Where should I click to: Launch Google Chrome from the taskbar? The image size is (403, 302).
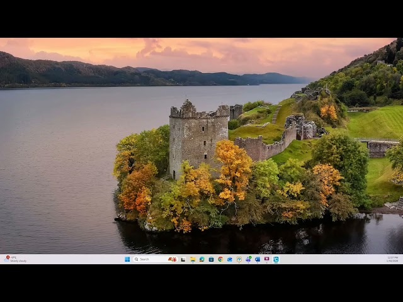[220, 259]
